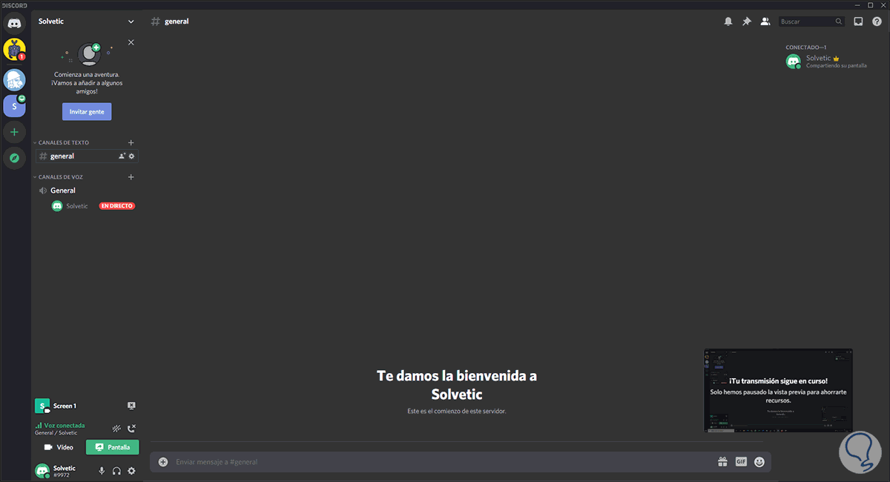The image size is (890, 482).
Task: Open the blue-white avatar server icon
Action: 14,79
